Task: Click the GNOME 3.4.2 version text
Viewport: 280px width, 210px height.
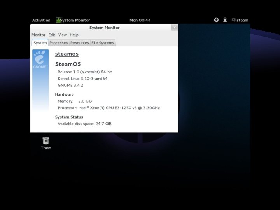Action: coord(70,85)
